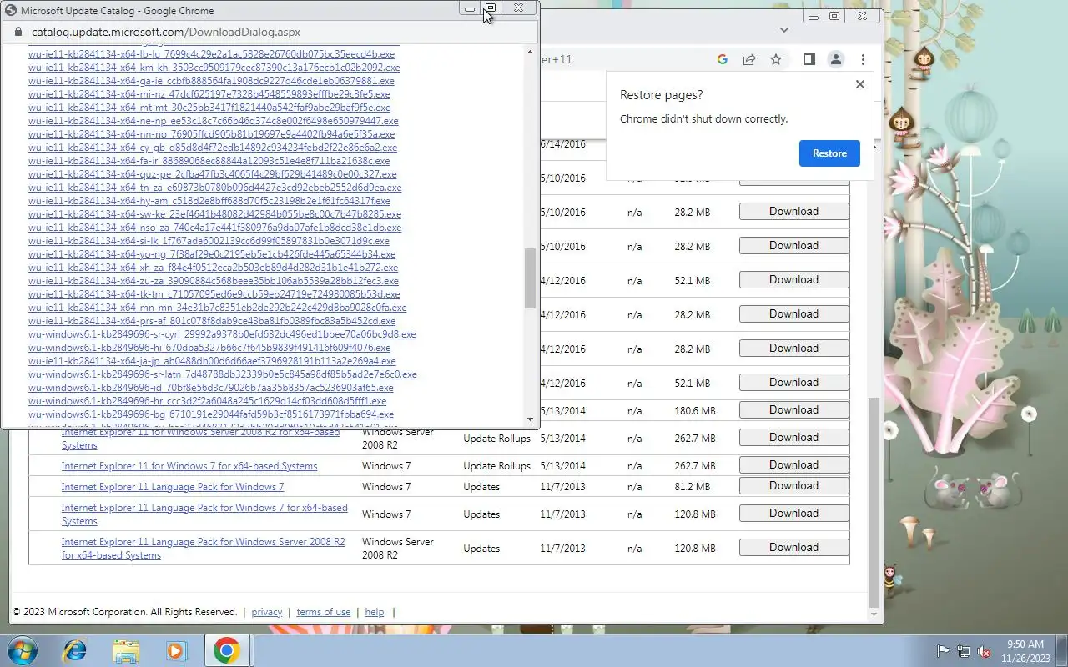Image resolution: width=1068 pixels, height=667 pixels.
Task: Download the 180.6 MB update
Action: pos(793,409)
